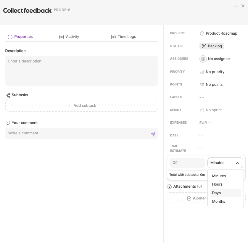248x243 pixels.
Task: Click the PRO32-6 task identifier
Action: 62,10
